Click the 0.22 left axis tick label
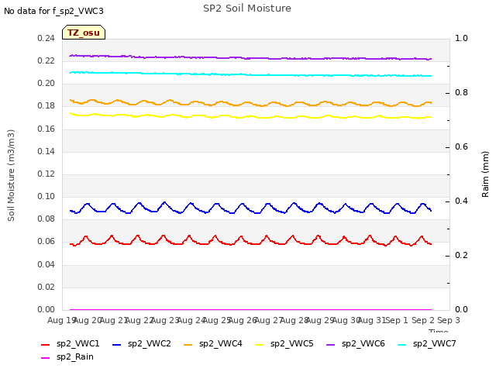 pyautogui.click(x=46, y=60)
